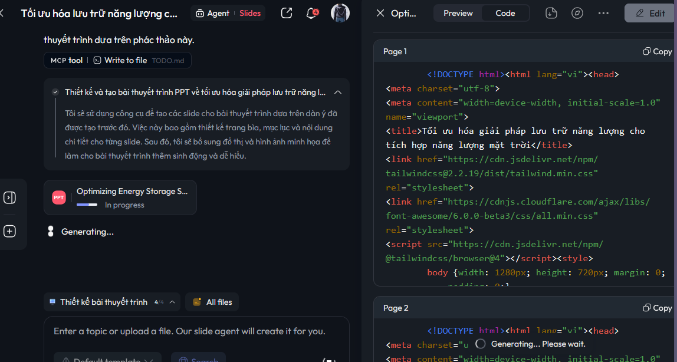Open the Default template dropdown

point(107,359)
